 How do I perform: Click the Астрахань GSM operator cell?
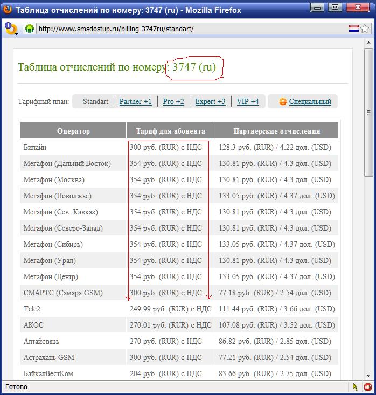[x=73, y=357]
